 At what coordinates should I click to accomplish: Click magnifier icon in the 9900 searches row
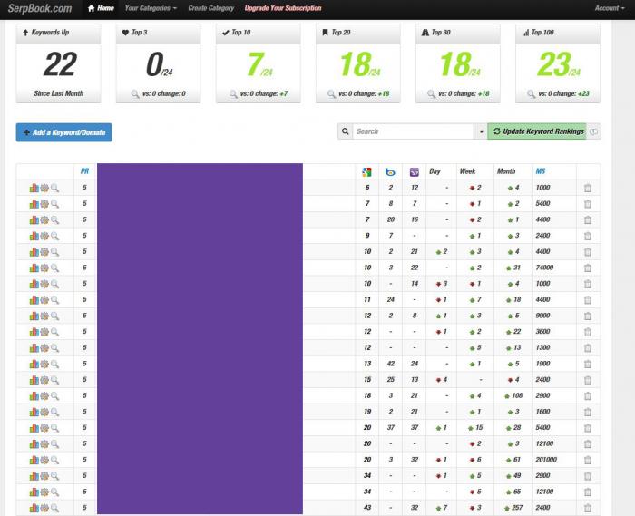(54, 316)
